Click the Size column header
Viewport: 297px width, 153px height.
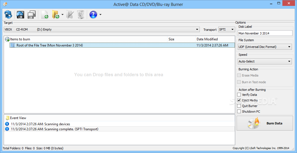click(x=181, y=39)
